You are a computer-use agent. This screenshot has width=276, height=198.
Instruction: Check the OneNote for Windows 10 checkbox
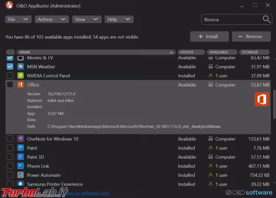[x=10, y=139]
